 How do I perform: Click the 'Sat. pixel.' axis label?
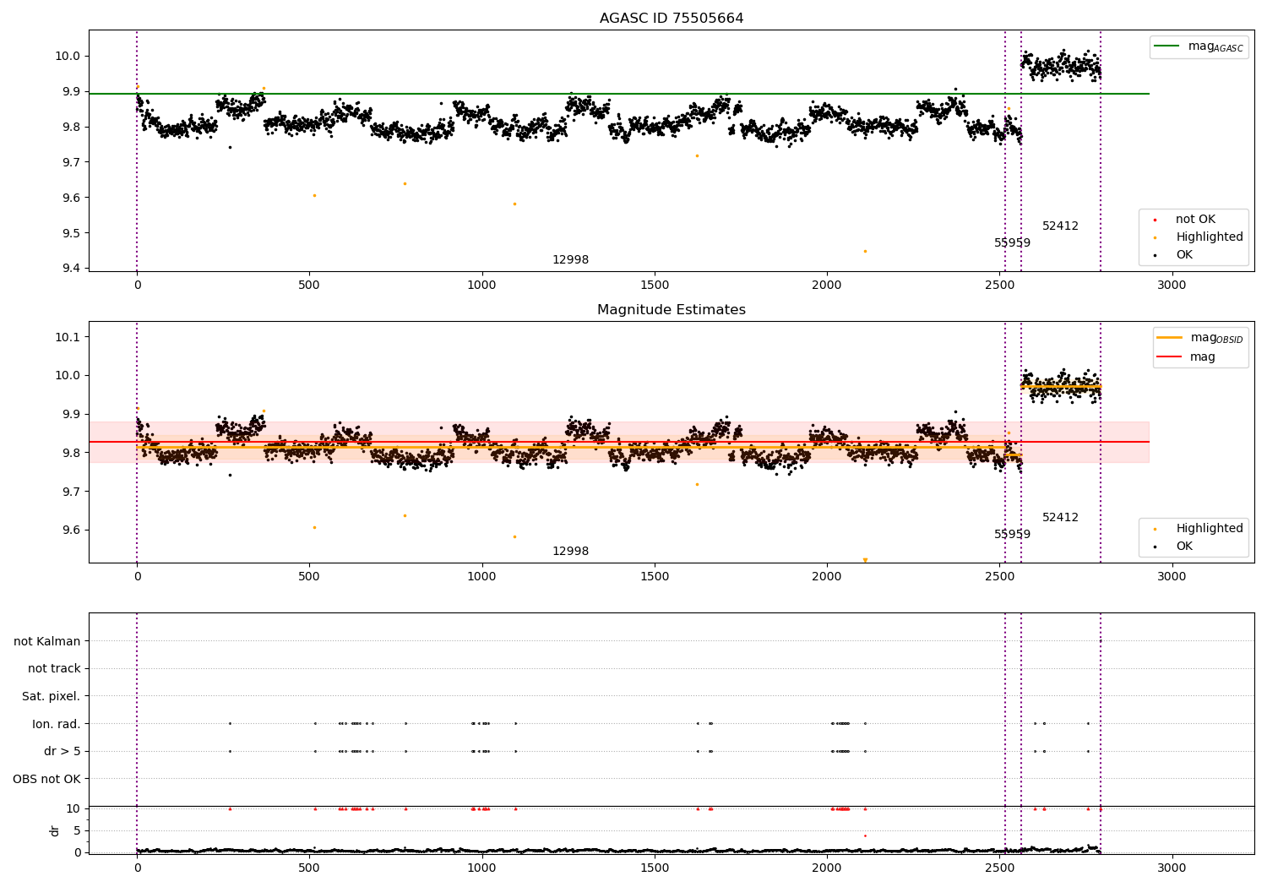click(51, 696)
